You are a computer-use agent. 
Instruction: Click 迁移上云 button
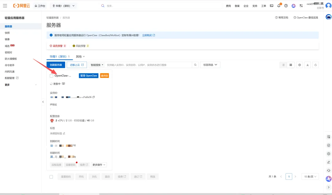[x=77, y=65]
